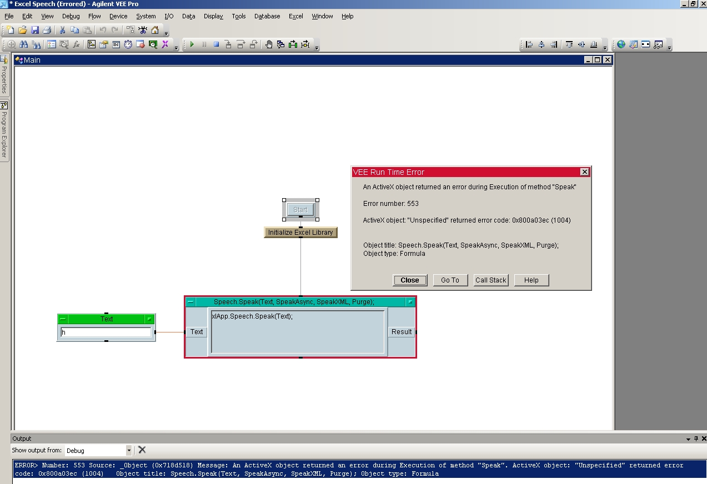Click the hand icon in debug toolbar

tap(269, 45)
